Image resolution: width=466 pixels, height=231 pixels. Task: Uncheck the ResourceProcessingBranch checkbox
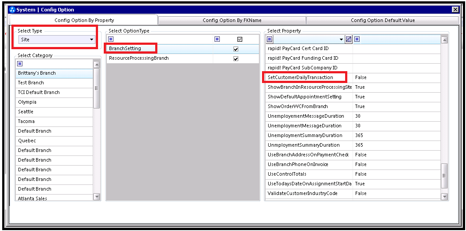(236, 58)
